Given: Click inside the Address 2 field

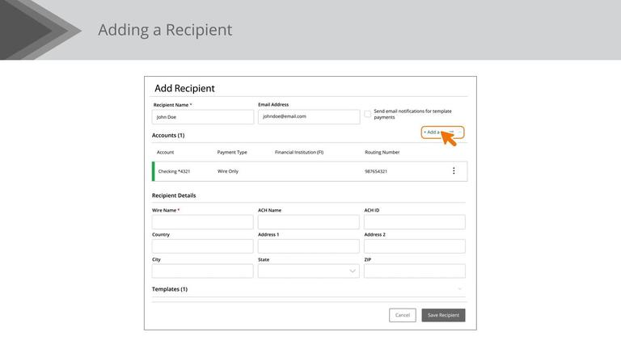Looking at the screenshot, I should click(414, 246).
